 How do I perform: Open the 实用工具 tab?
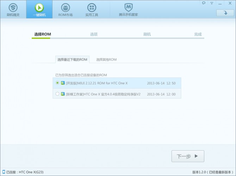point(92,9)
